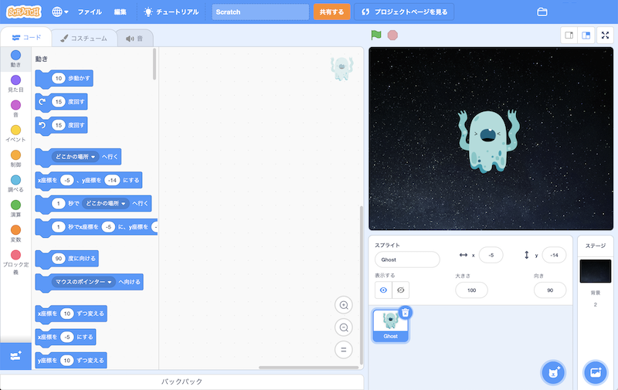Image resolution: width=618 pixels, height=390 pixels.
Task: Select the 動き motion category
Action: 15,59
